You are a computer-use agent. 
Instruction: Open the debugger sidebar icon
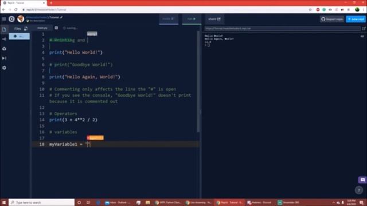click(x=4, y=58)
